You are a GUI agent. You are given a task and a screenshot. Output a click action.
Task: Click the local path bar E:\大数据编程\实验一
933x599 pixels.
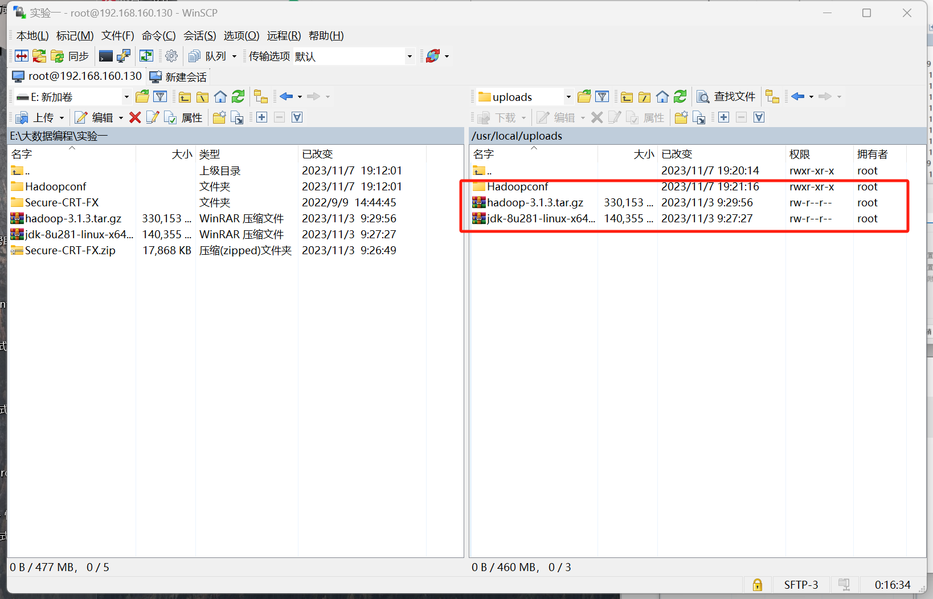[236, 136]
